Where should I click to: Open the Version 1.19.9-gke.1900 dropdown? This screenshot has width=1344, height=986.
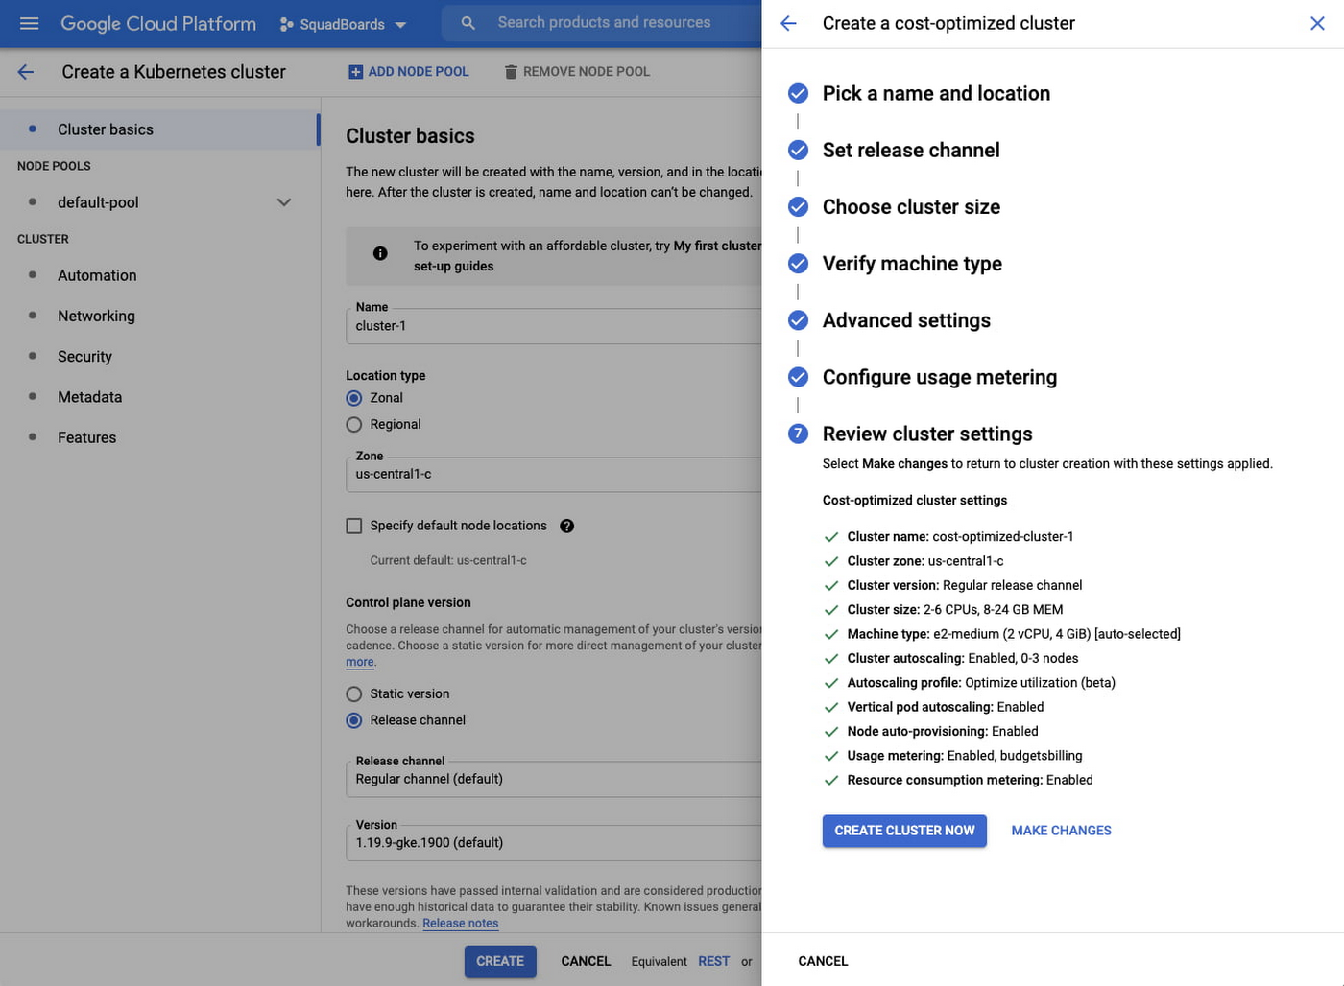pyautogui.click(x=554, y=843)
